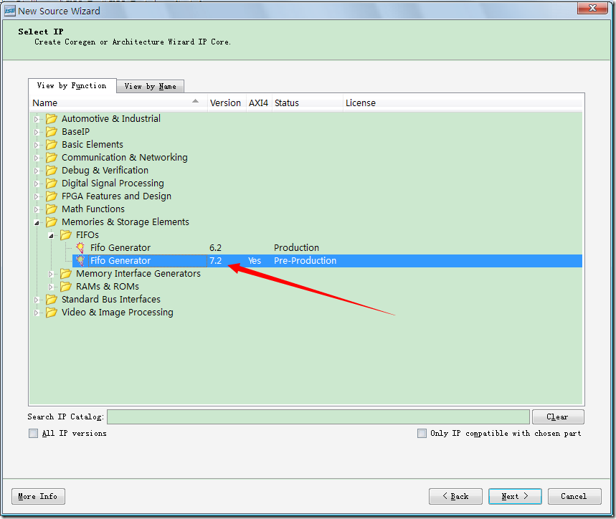The image size is (616, 519).
Task: Click the Fifo Generator 6.2 core icon
Action: coord(80,248)
